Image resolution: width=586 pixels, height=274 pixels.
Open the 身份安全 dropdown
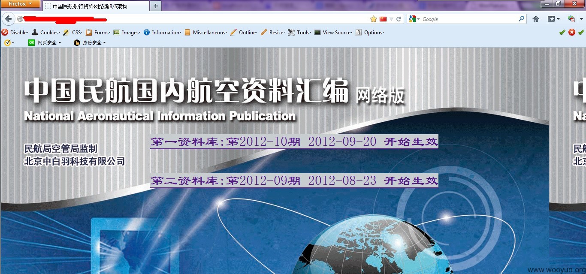89,42
